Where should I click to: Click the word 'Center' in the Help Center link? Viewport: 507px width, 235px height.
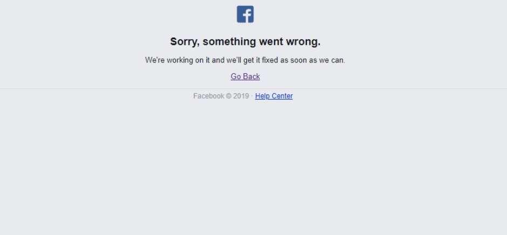[282, 96]
